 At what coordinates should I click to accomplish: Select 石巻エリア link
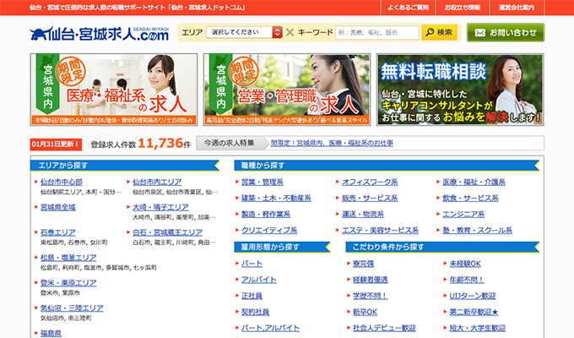click(x=58, y=232)
